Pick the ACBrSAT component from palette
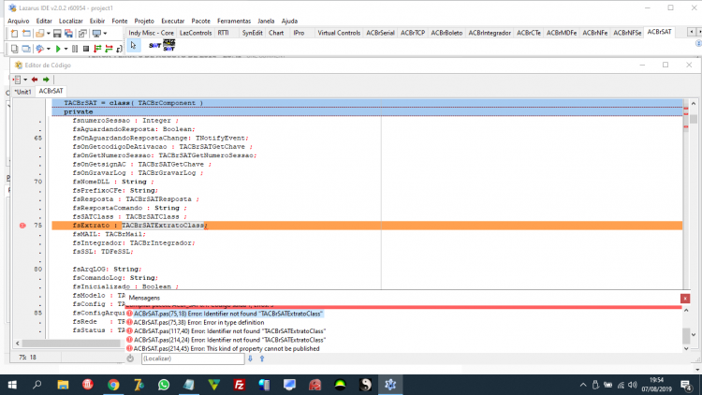This screenshot has height=395, width=702. [154, 45]
